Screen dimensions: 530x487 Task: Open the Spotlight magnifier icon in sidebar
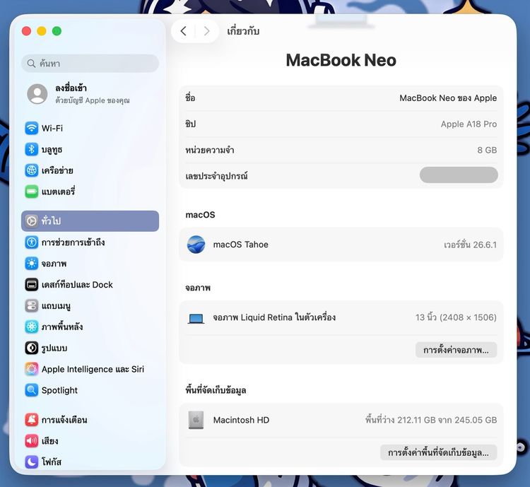31,390
